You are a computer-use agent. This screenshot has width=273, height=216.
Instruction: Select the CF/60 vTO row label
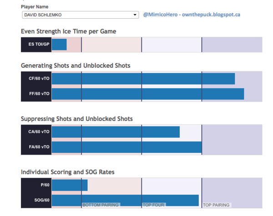point(36,79)
